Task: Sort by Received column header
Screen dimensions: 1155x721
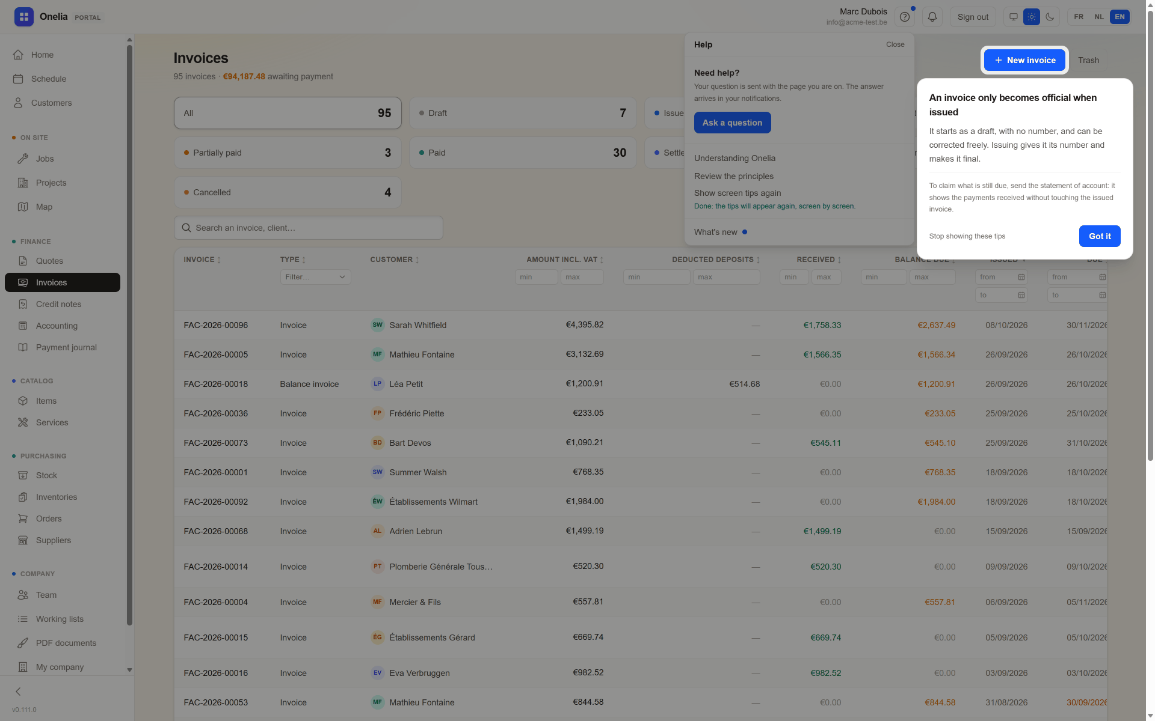Action: pyautogui.click(x=819, y=260)
